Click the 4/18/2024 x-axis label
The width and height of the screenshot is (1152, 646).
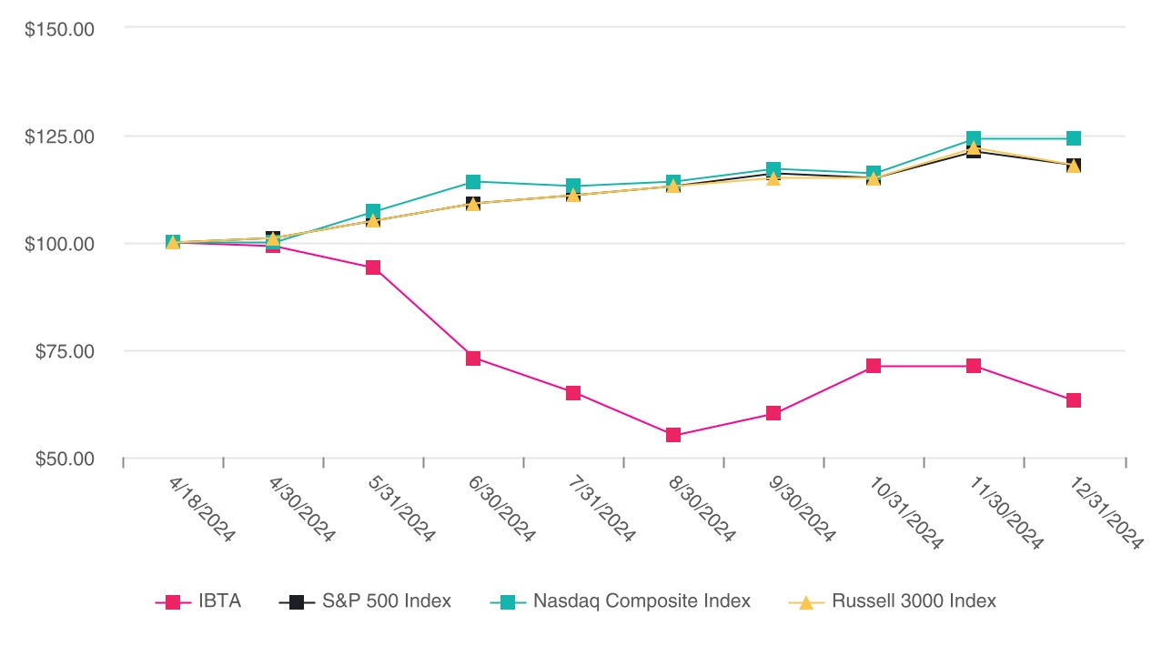click(202, 510)
